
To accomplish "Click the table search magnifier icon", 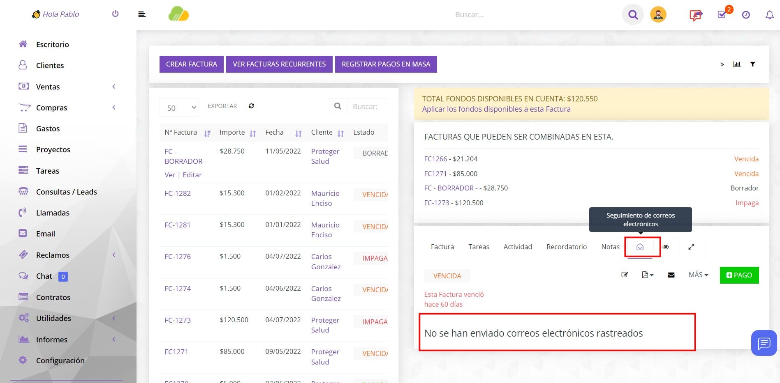I will tap(338, 106).
